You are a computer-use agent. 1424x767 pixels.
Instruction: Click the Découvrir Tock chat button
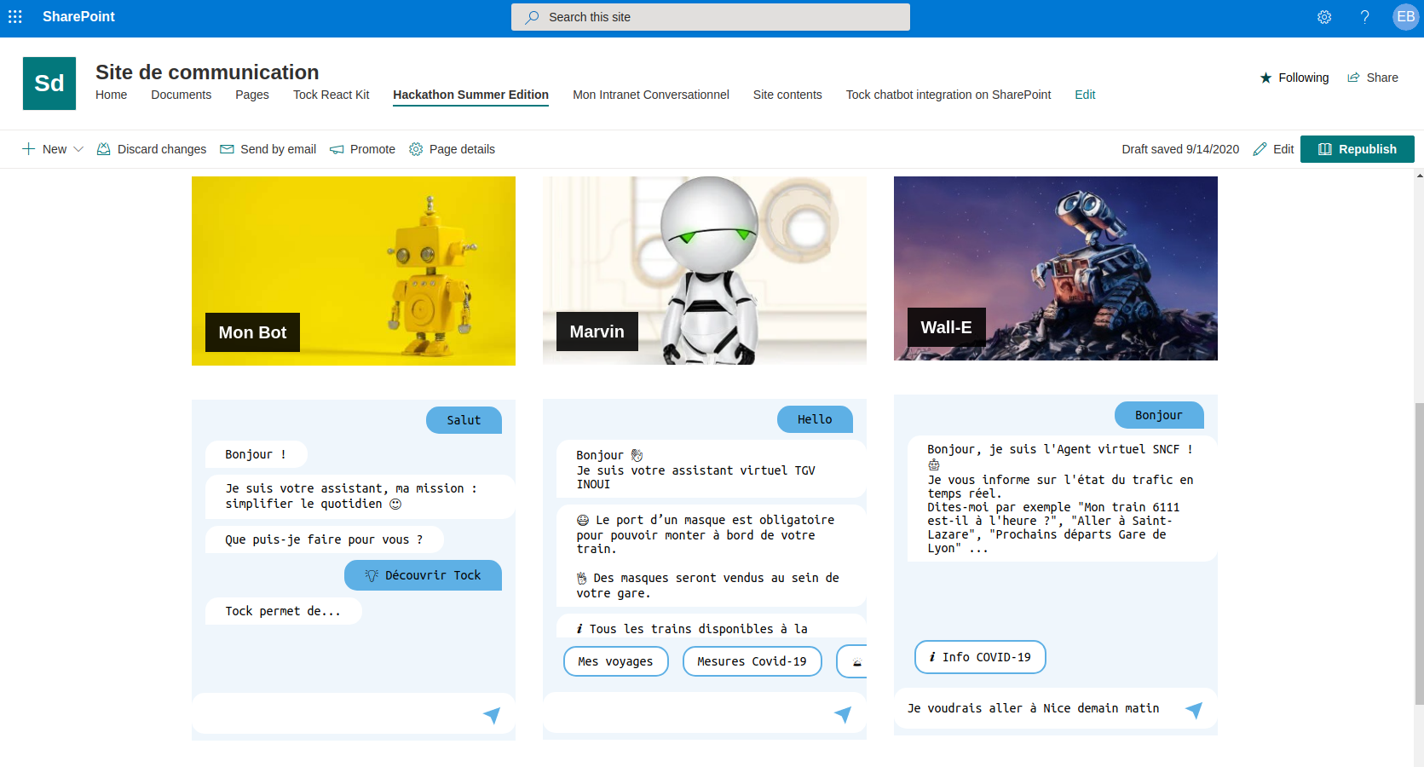423,575
